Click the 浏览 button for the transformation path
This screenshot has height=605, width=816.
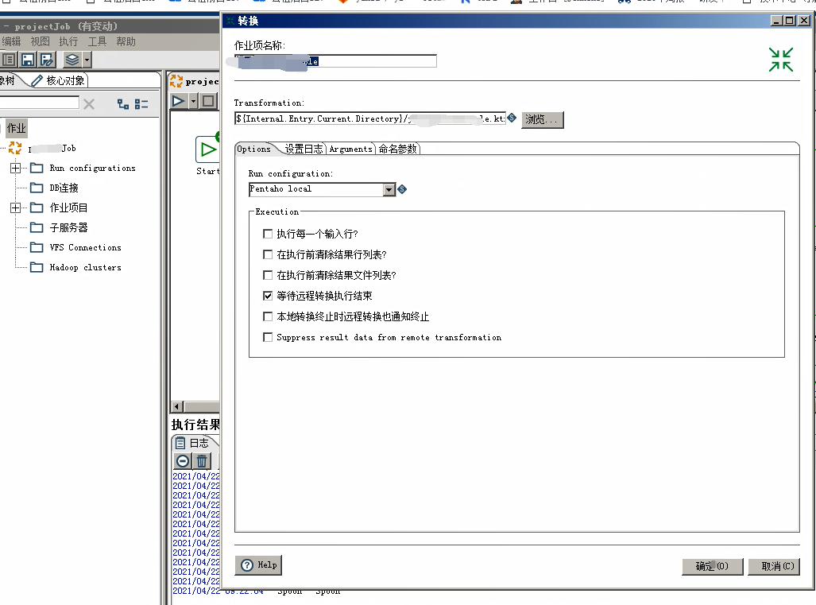[x=543, y=119]
